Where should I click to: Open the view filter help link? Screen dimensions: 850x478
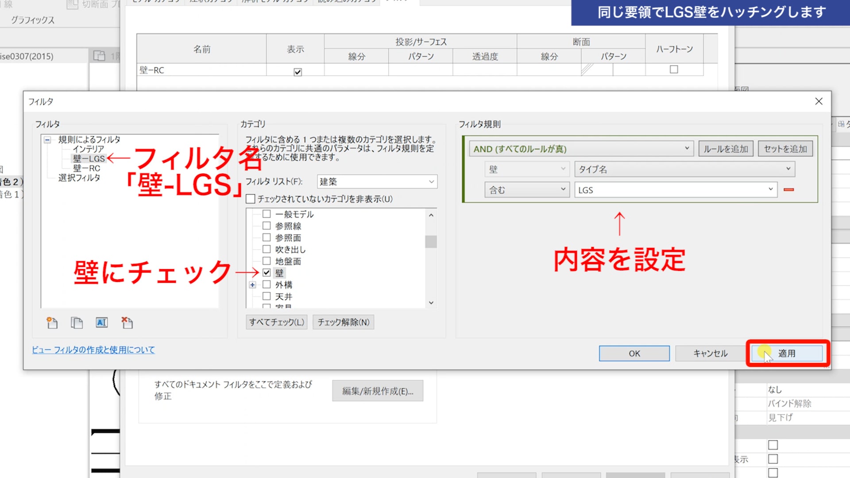point(93,350)
